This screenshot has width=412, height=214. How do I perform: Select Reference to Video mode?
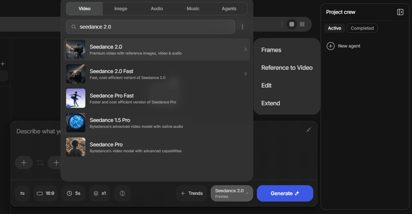pos(287,68)
